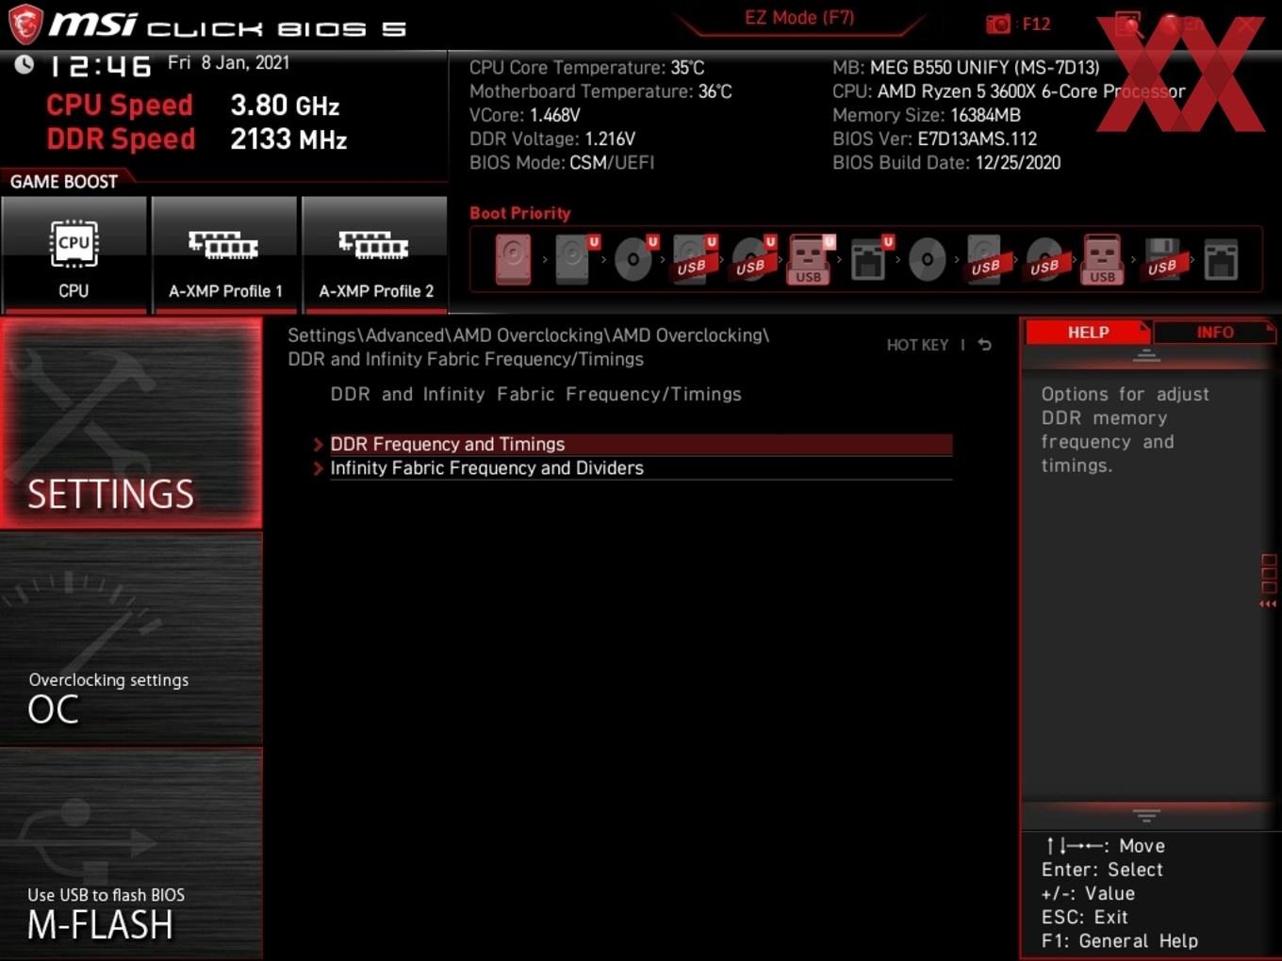1282x961 pixels.
Task: Switch to the INFO tab
Action: [1215, 333]
